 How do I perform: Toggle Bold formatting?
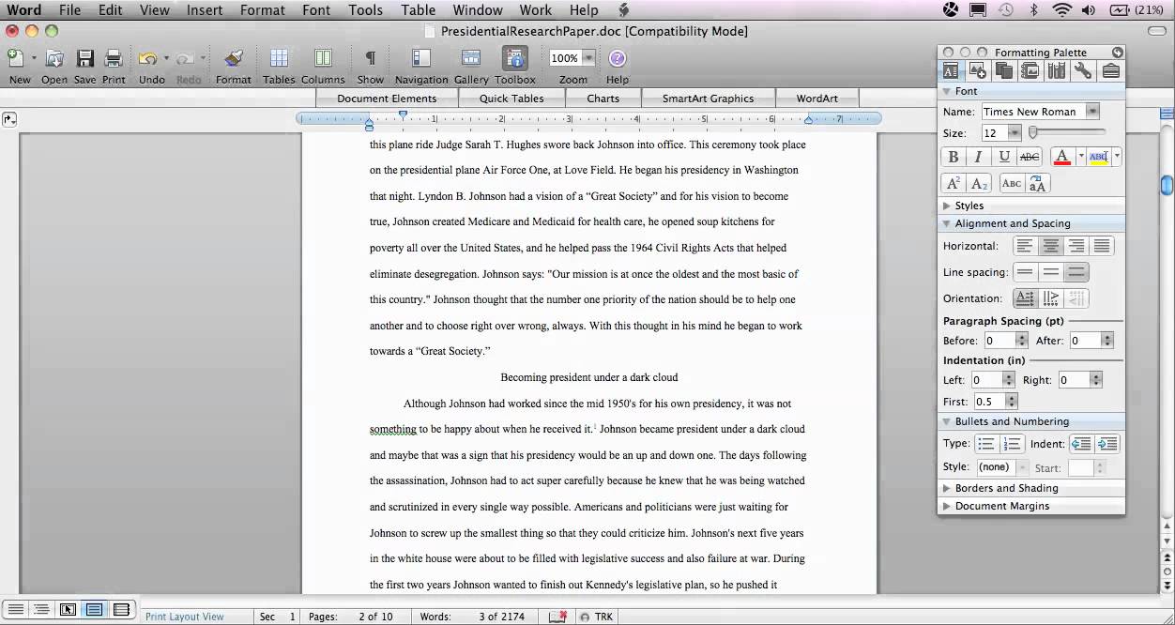pos(954,157)
